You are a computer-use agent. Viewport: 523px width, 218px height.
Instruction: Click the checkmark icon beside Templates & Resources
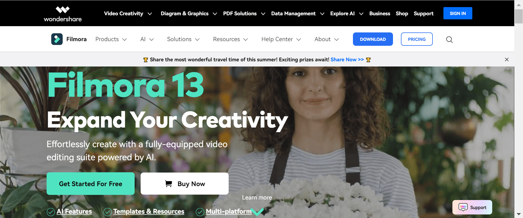108,212
